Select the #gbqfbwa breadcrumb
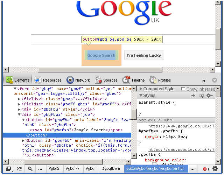Viewport: 224px width, 175px height. [x=111, y=169]
